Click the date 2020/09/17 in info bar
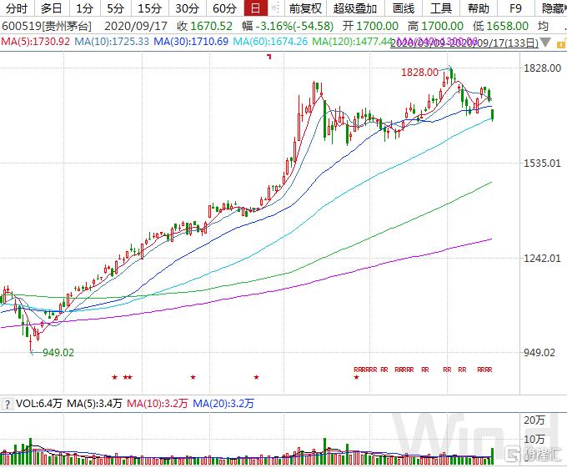The width and height of the screenshot is (567, 468). tap(136, 26)
